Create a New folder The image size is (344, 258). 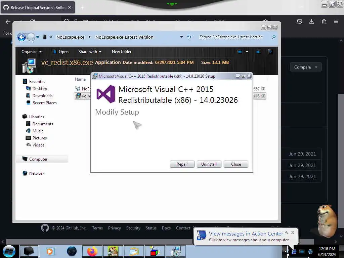click(x=122, y=51)
